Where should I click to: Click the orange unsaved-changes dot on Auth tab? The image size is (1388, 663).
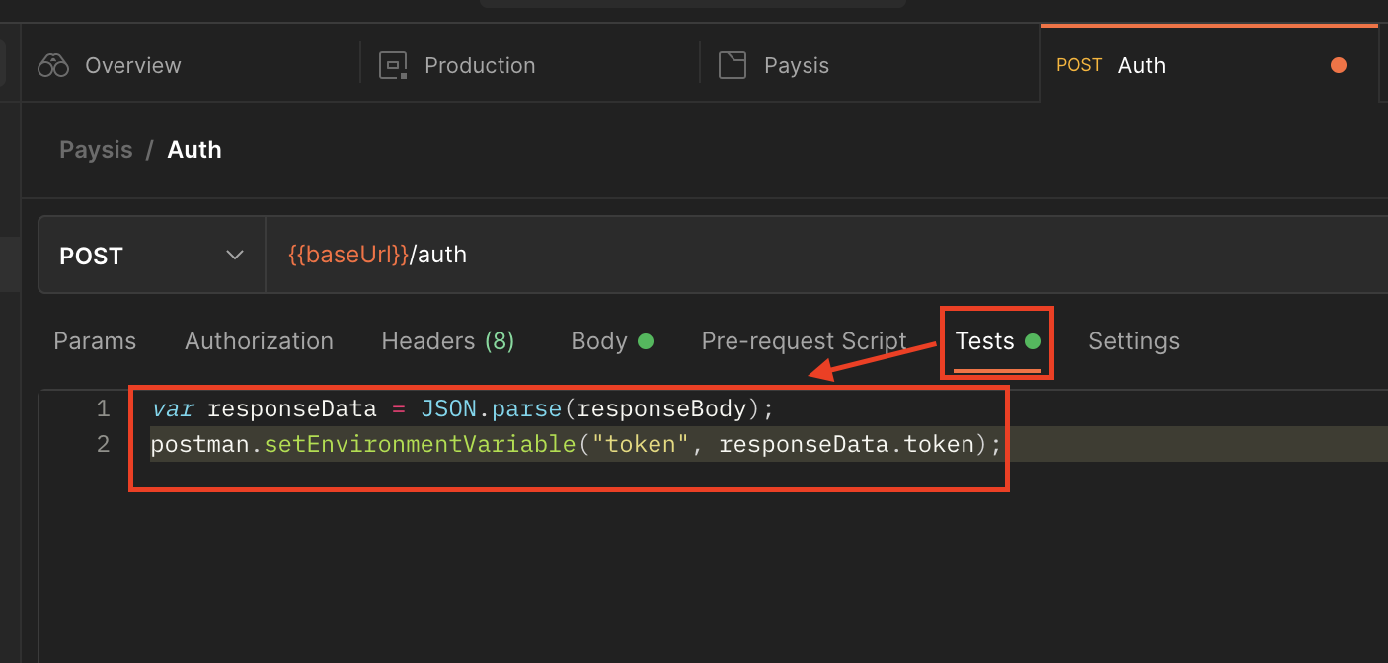(1338, 65)
